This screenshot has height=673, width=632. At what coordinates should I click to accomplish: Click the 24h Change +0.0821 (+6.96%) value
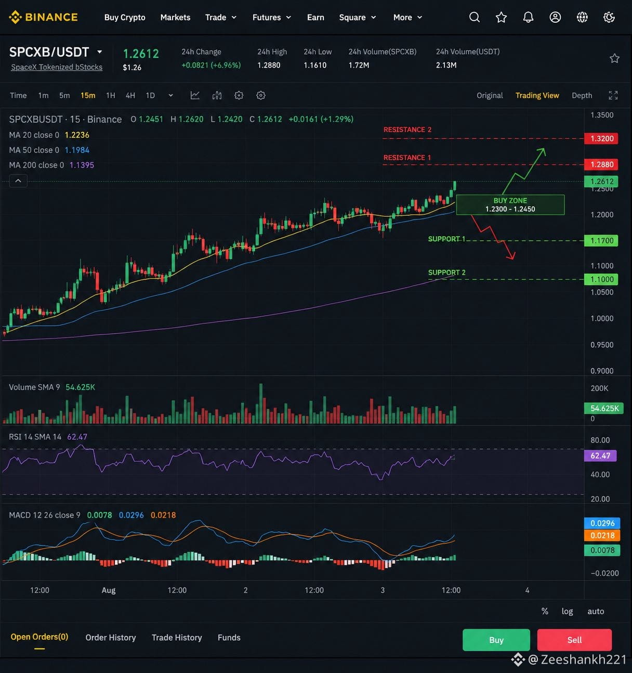click(211, 65)
